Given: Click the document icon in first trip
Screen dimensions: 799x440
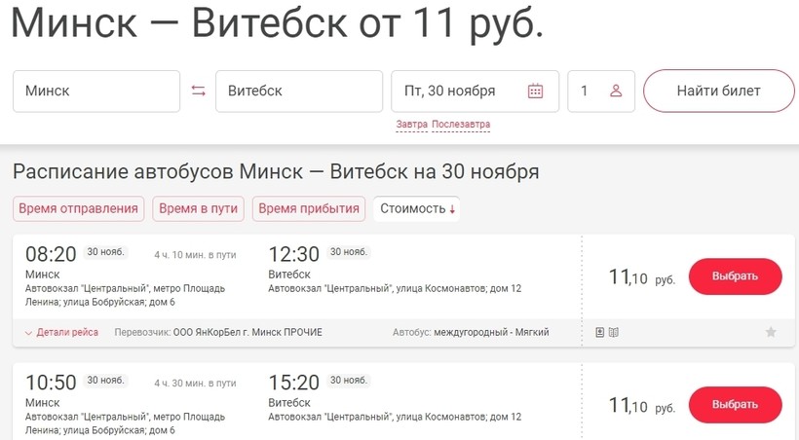Looking at the screenshot, I should point(600,332).
